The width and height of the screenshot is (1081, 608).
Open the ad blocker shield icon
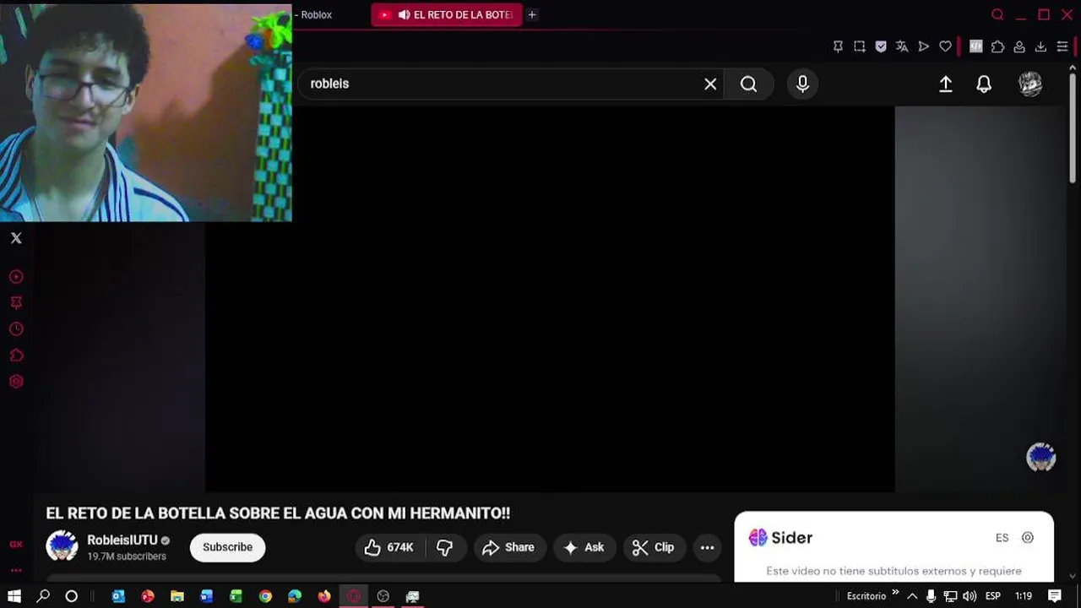881,46
